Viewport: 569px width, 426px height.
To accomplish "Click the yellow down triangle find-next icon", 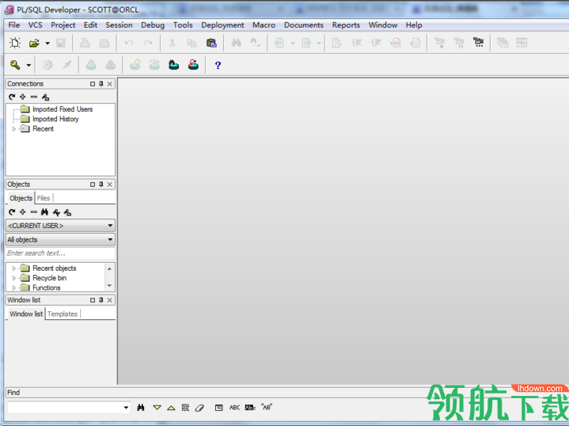I will point(157,408).
